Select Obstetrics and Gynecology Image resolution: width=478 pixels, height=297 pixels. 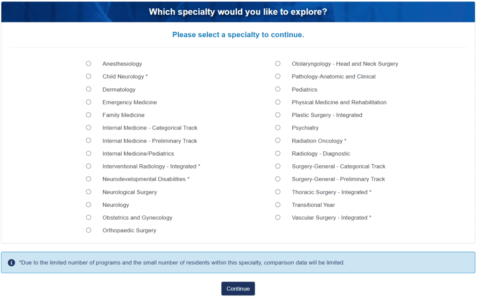[x=88, y=217]
